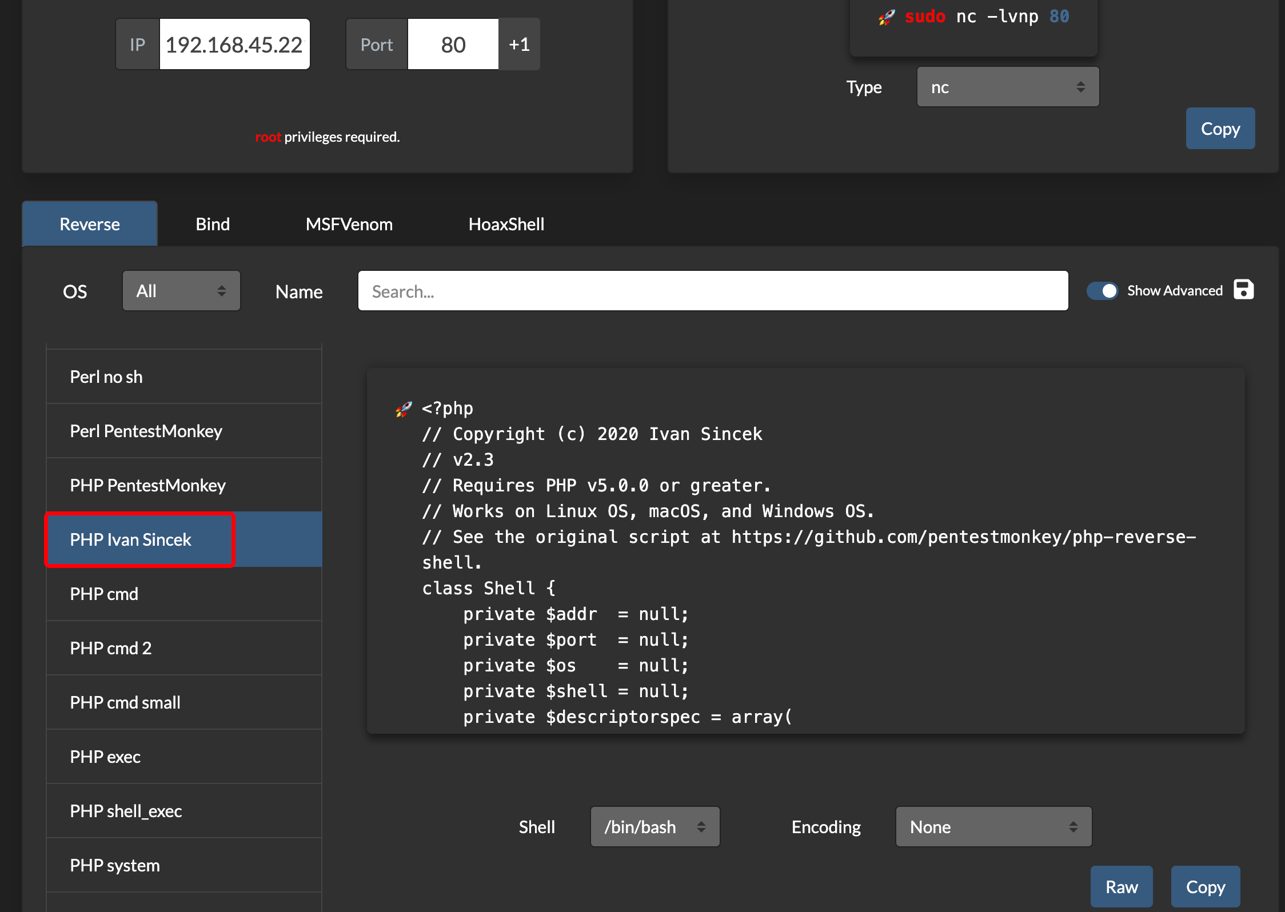Viewport: 1285px width, 912px height.
Task: Click the rocket icon in the listener command
Action: coord(887,17)
